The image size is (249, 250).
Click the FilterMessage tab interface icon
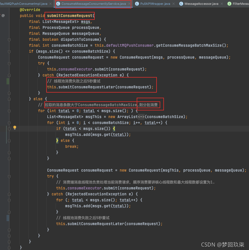pyautogui.click(x=229, y=4)
